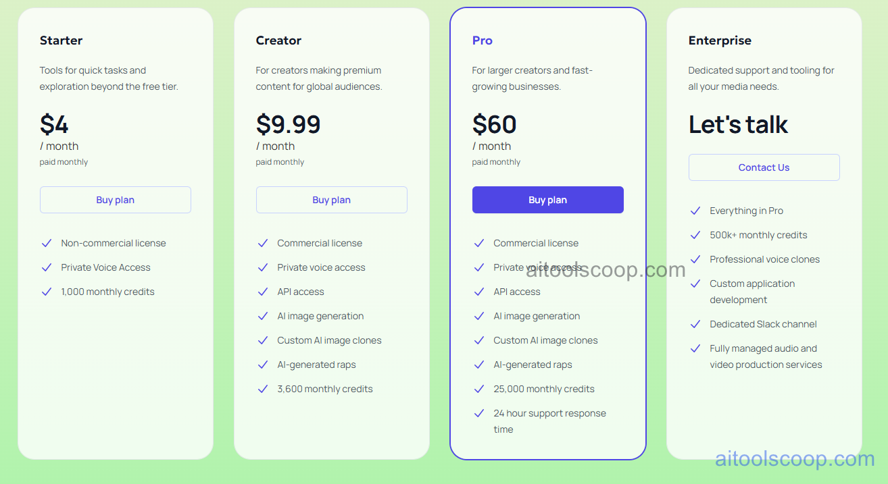
Task: Select the checkmark next to Dedicated Slack channel
Action: pos(695,324)
